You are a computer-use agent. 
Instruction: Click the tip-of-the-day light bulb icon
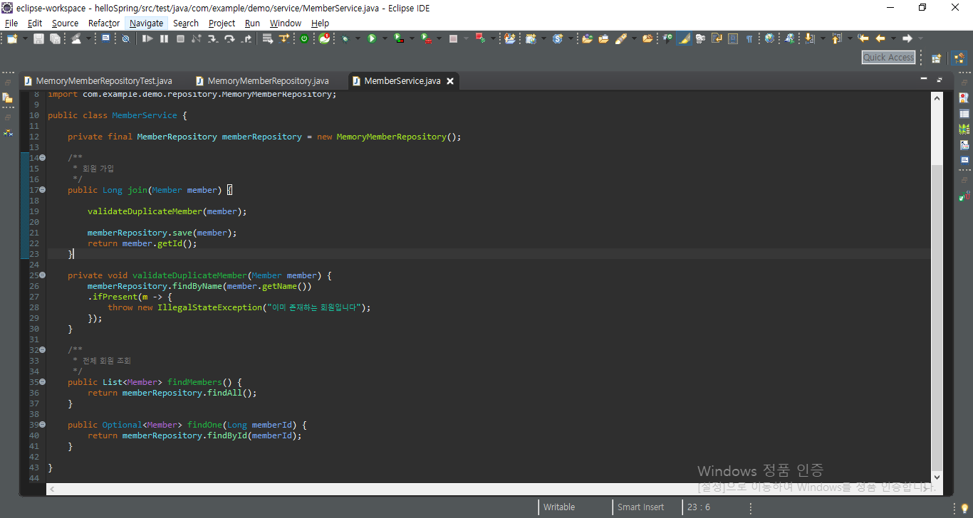pos(964,507)
